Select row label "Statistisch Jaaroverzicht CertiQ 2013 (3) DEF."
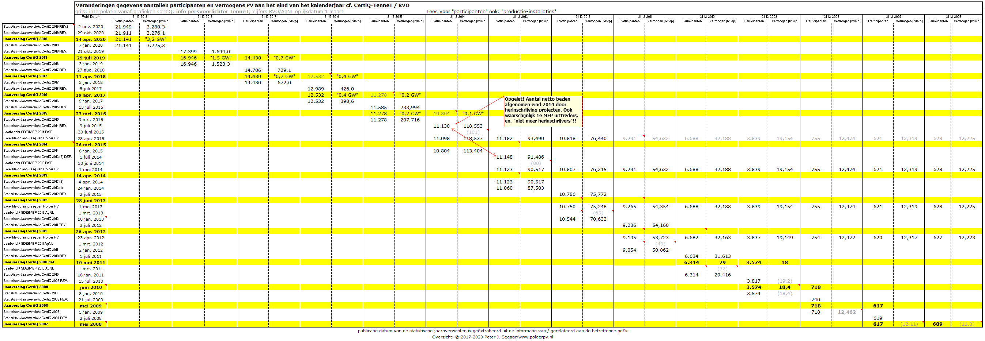Screen dimensions: 985x341 point(37,157)
